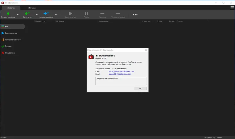Click the YT Downloader 9 heading
Viewport: 235px width, 139px height.
click(x=105, y=56)
